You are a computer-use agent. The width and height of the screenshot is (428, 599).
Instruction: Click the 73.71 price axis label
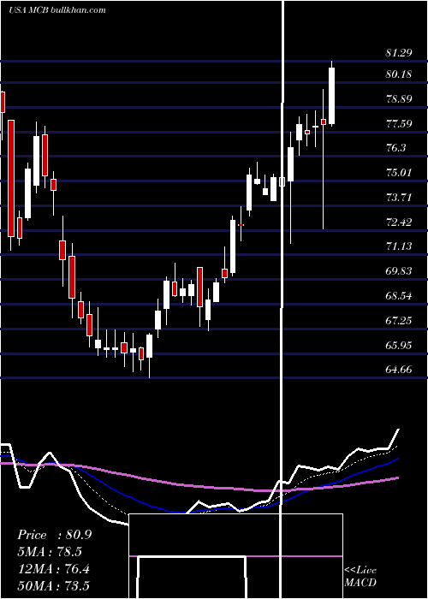click(399, 198)
